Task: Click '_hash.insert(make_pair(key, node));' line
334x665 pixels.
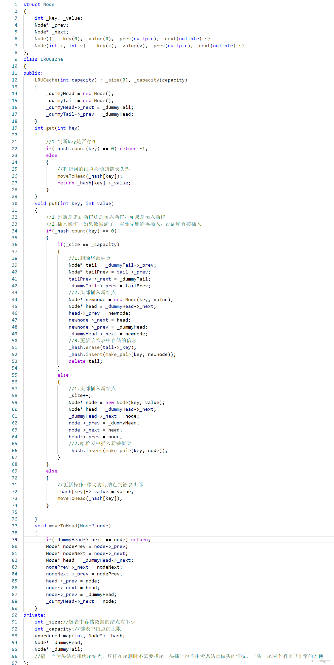Action: coord(118,451)
